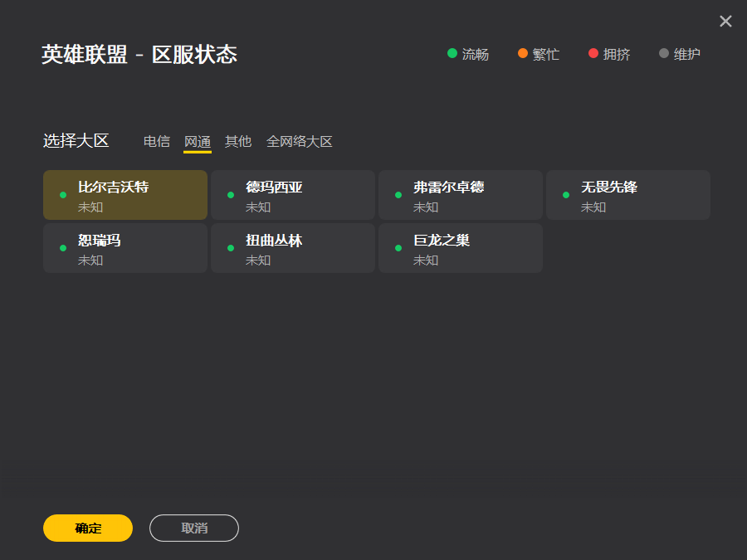Click the 拥挤 legend label

(x=617, y=54)
